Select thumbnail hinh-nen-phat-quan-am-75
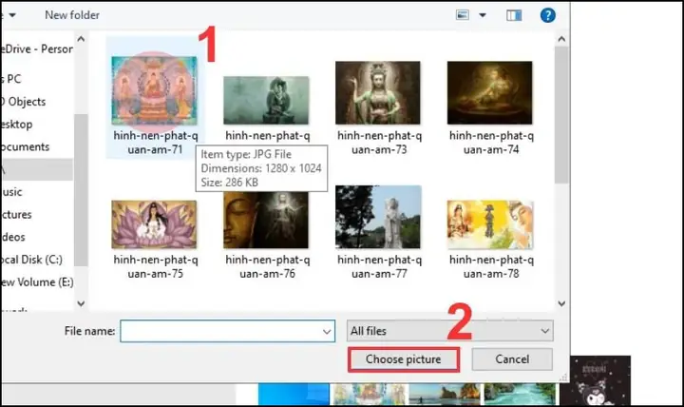 click(x=154, y=224)
